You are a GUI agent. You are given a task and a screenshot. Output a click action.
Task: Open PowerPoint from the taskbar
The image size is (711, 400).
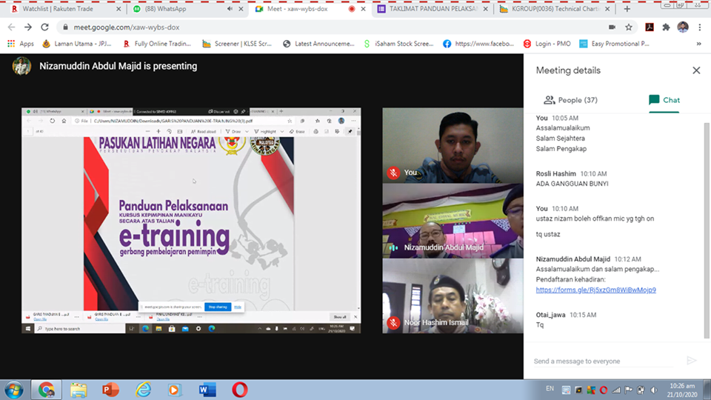[x=110, y=390]
